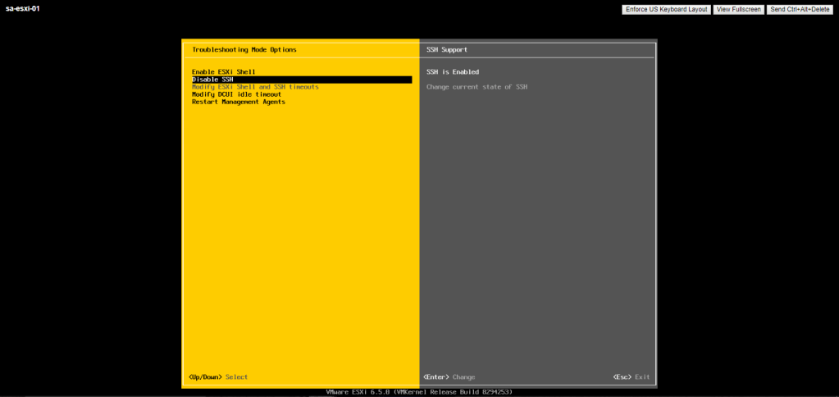
Task: Click the <Up/Down> Select key hint
Action: pos(217,377)
